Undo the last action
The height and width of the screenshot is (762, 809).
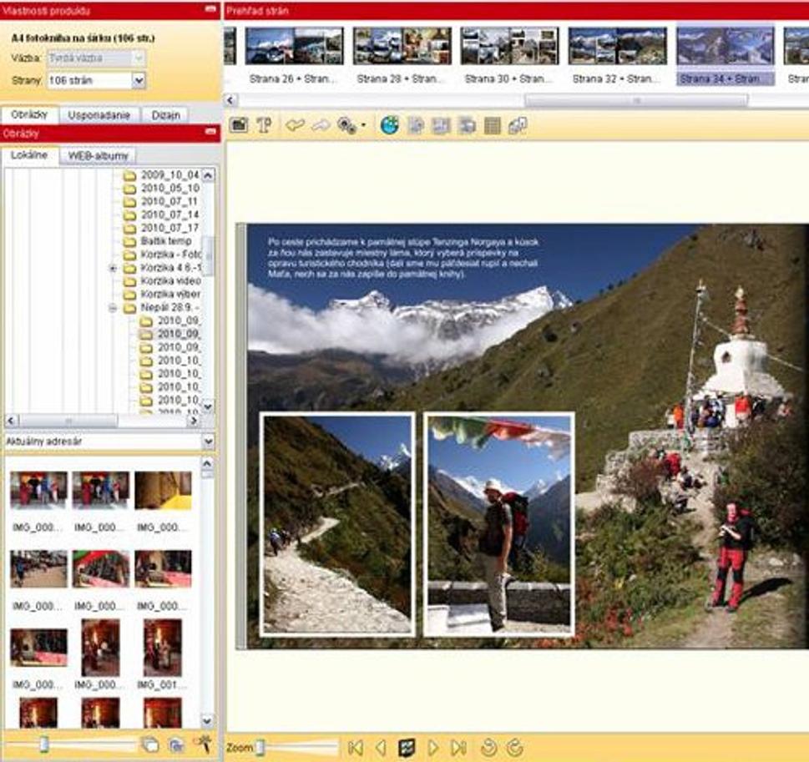click(295, 125)
